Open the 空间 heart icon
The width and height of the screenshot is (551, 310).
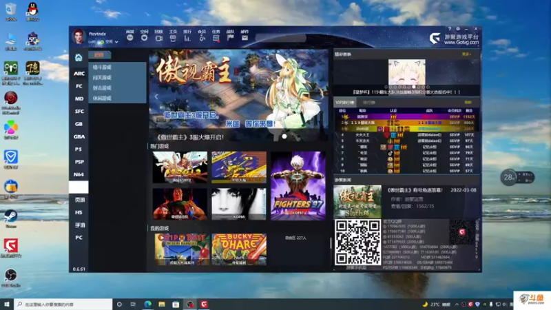pyautogui.click(x=144, y=38)
